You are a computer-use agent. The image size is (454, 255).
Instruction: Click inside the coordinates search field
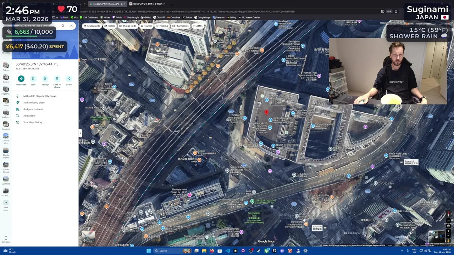[x=37, y=26]
